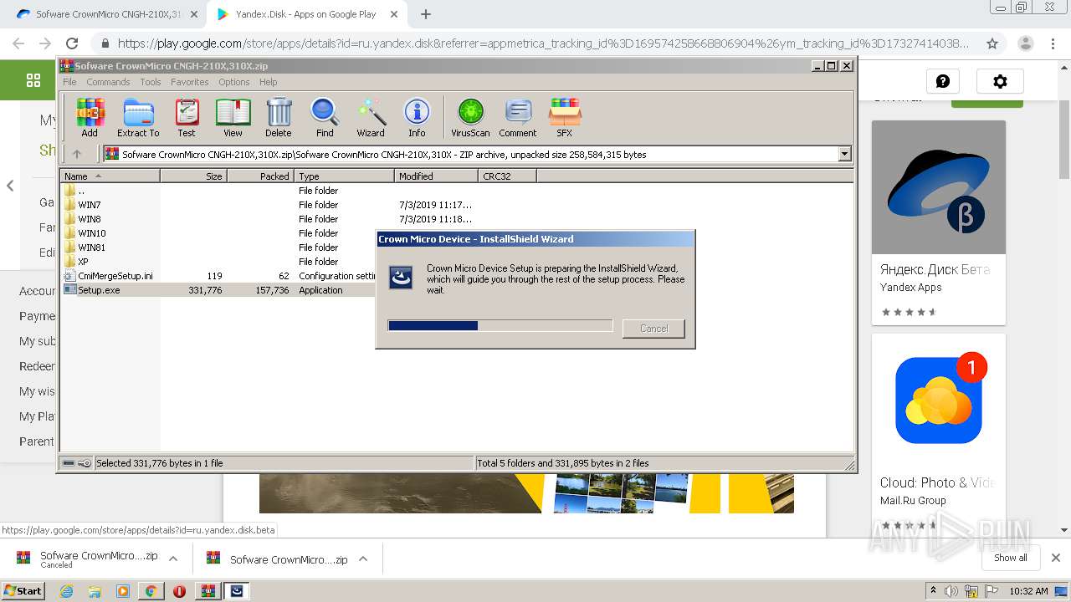This screenshot has width=1071, height=602.
Task: Click the Test archive icon
Action: click(x=187, y=117)
